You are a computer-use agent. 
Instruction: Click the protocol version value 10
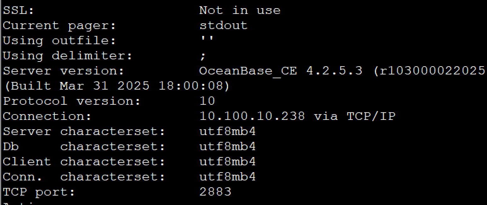coord(207,101)
